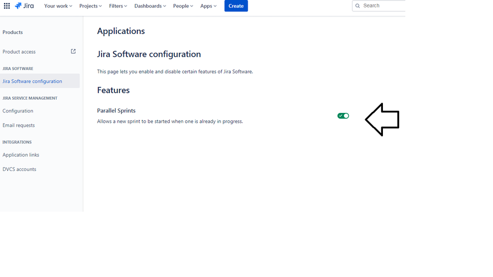Click the JIRA SOFTWARE section label
Screen dimensions: 493x277
click(x=18, y=69)
